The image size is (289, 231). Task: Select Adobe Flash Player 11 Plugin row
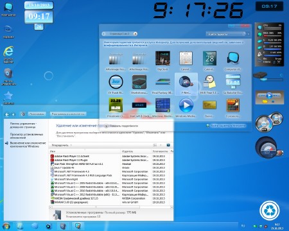coord(110,160)
